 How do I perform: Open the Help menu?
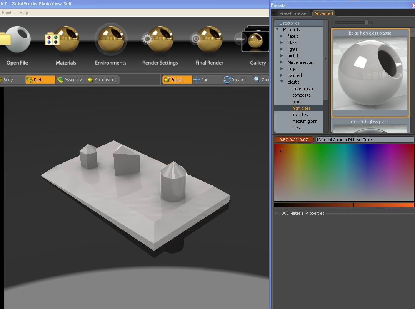coord(23,13)
